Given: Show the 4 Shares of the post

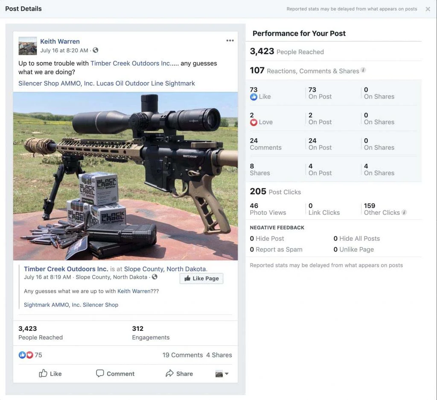Looking at the screenshot, I should (x=219, y=355).
